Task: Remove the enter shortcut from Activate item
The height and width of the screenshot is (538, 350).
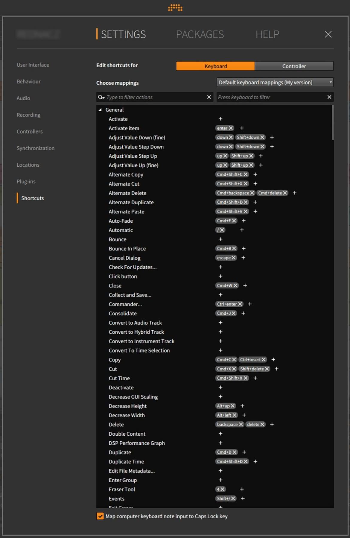Action: [231, 128]
